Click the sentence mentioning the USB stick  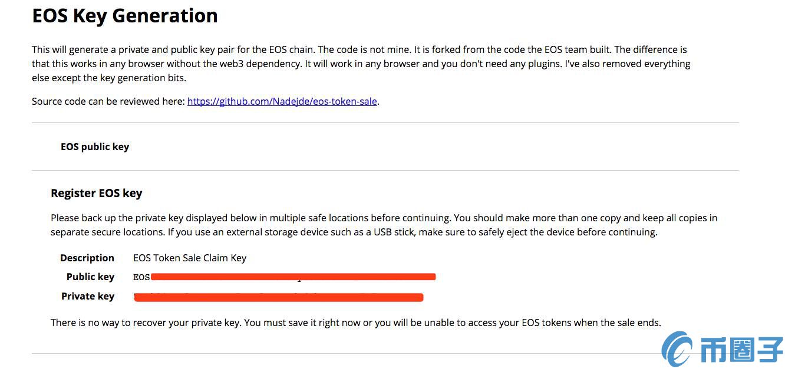pyautogui.click(x=413, y=232)
